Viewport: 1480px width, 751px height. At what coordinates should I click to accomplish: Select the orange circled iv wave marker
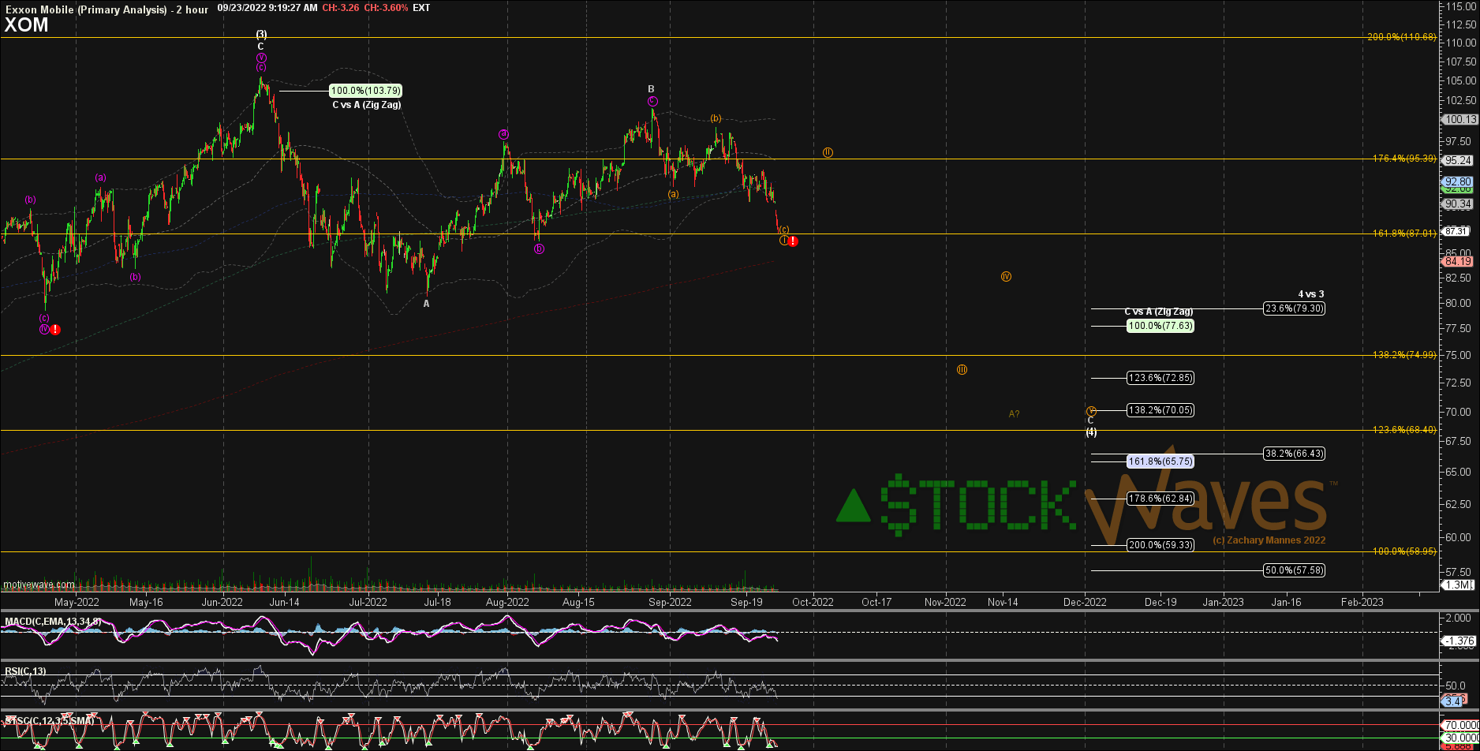tap(1006, 277)
